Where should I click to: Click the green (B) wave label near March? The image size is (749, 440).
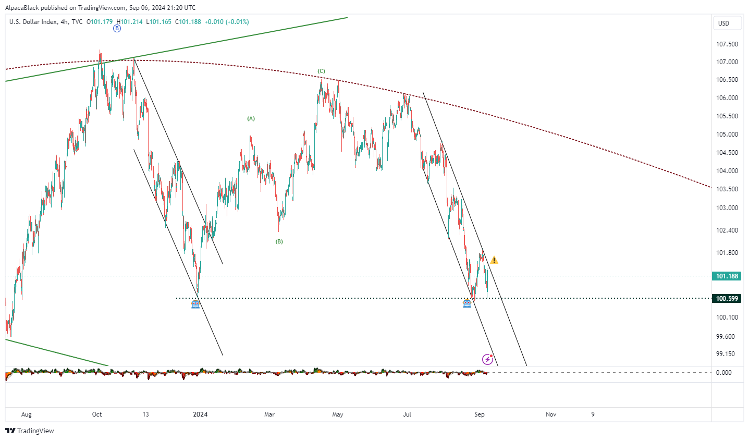[279, 241]
